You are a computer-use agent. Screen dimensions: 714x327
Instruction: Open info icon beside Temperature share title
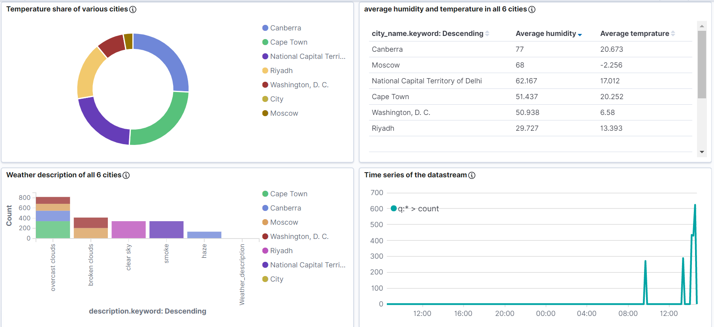click(133, 9)
